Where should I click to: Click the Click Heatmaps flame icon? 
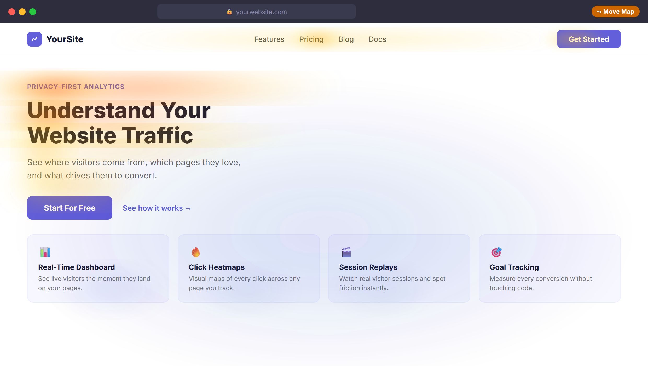196,252
